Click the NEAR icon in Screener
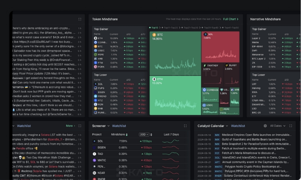The width and height of the screenshot is (301, 180). [94, 173]
